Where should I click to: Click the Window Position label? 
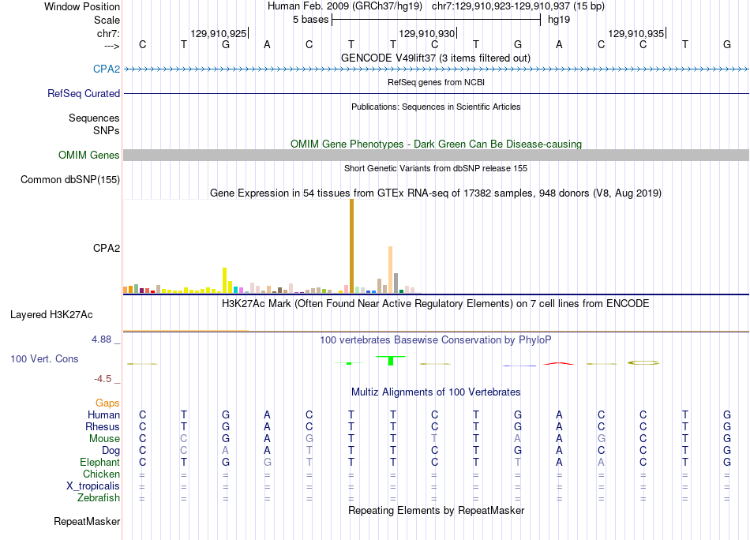coord(82,6)
